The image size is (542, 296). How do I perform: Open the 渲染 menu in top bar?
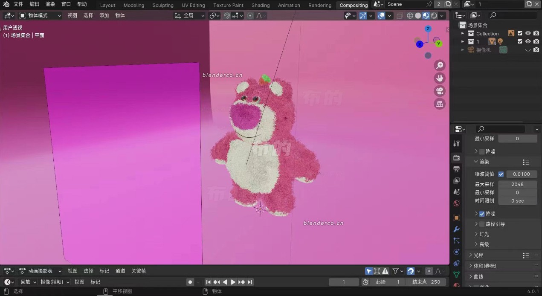point(50,4)
